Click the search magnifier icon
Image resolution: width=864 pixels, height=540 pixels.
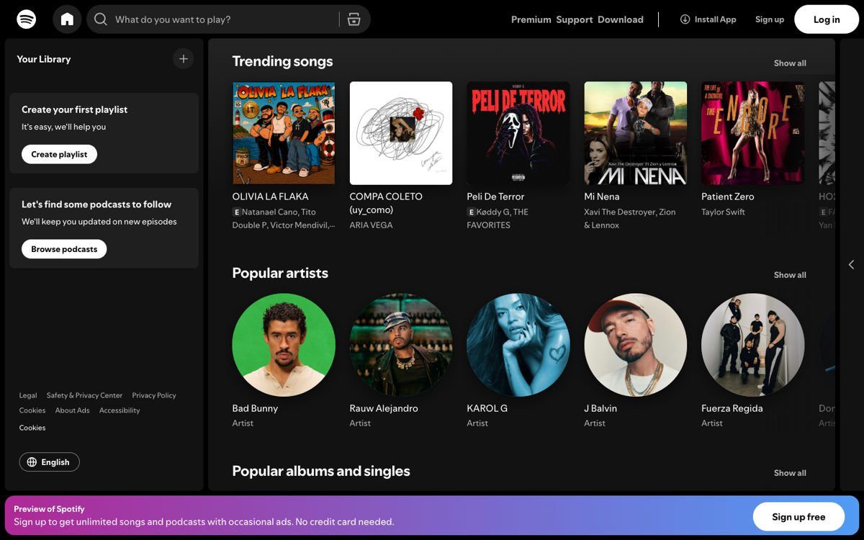[101, 19]
